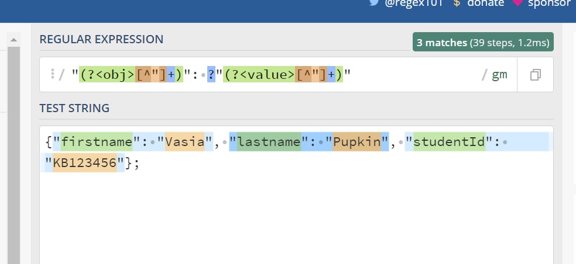Click the '(?<value>' group in the regex
Viewport: 576px width, 264px height.
[x=259, y=75]
